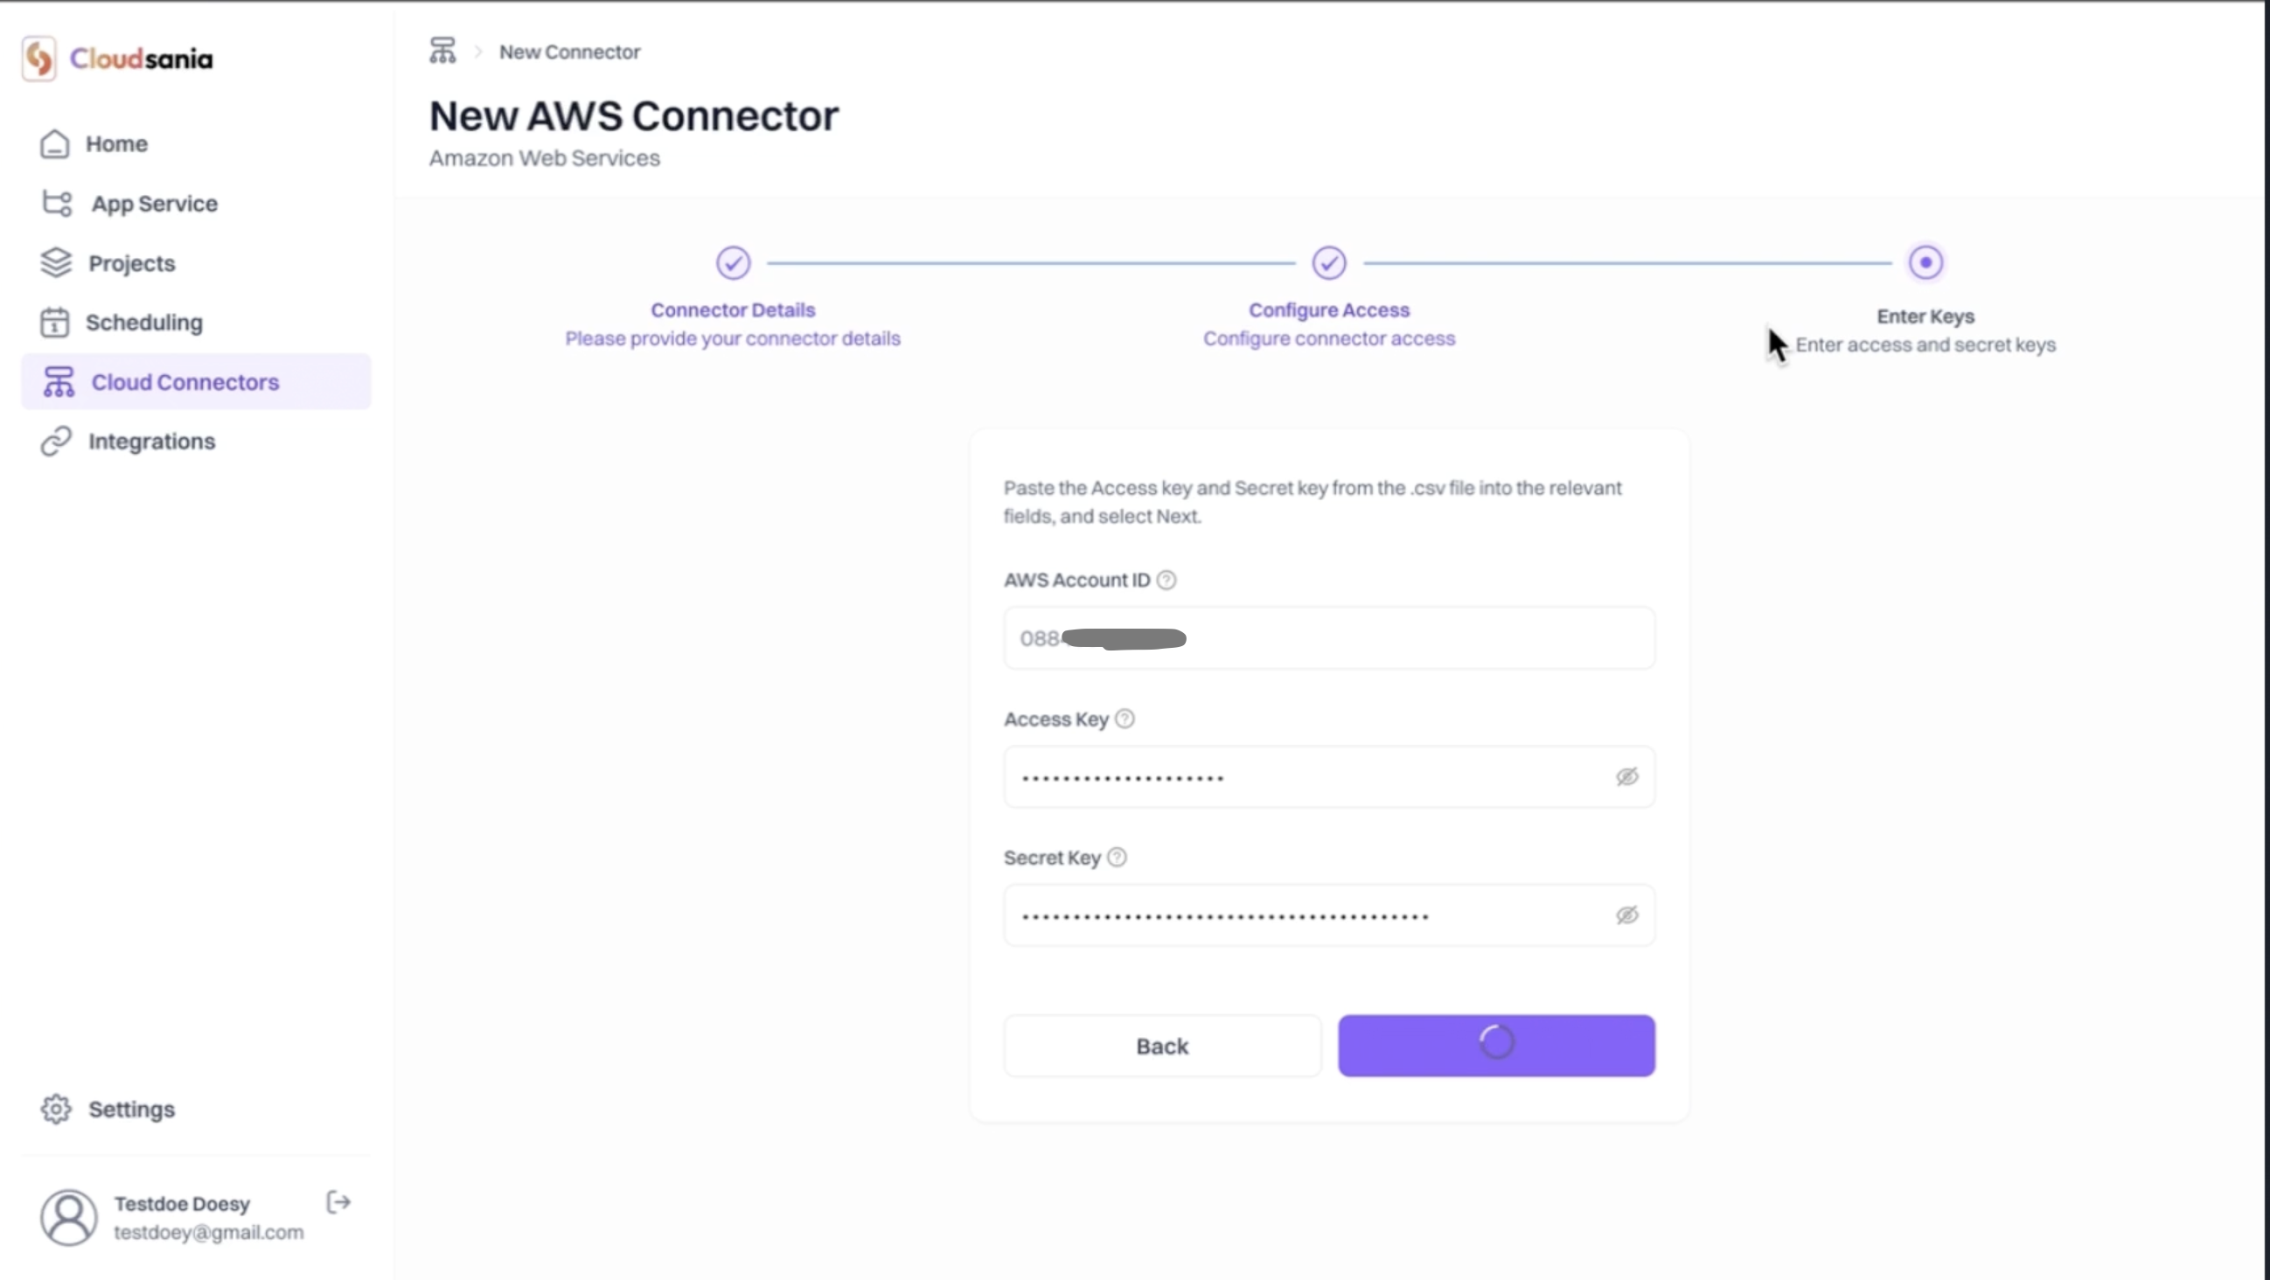Screen dimensions: 2270x1280
Task: Toggle Access Key visibility eye icon
Action: tap(1626, 776)
